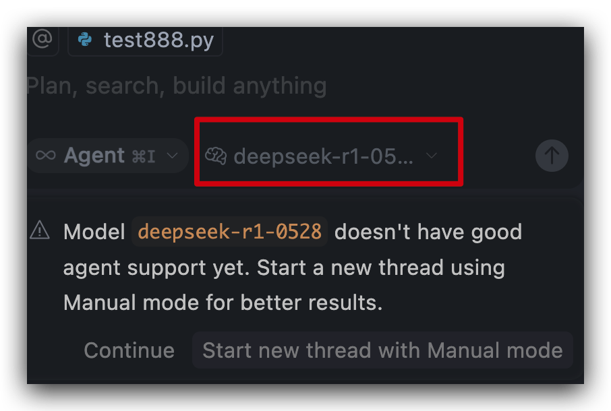Click the Python logo on test888.py
This screenshot has width=611, height=411.
point(85,40)
